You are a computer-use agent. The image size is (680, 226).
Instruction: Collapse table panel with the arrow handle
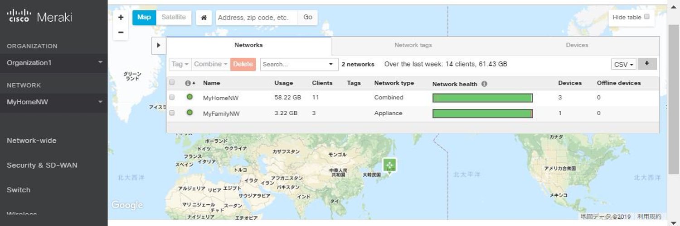pos(159,45)
